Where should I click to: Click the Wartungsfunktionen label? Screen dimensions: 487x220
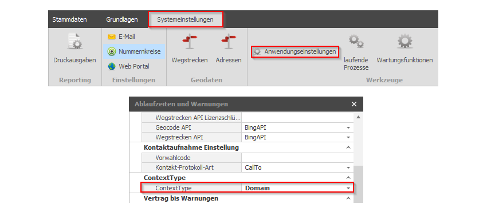pyautogui.click(x=404, y=60)
